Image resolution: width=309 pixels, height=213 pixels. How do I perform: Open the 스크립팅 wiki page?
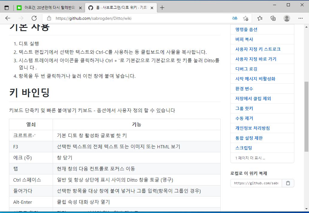[x=244, y=148]
